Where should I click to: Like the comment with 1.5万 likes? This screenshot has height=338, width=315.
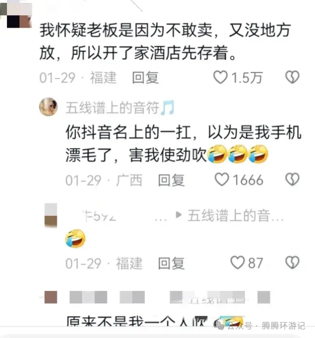220,77
